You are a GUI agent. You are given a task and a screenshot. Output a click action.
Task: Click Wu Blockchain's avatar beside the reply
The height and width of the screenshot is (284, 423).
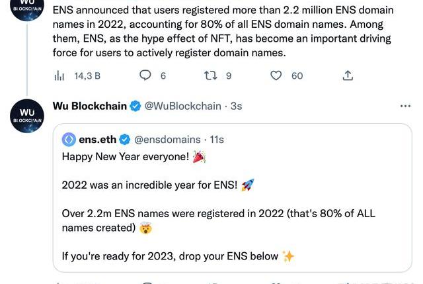point(27,115)
